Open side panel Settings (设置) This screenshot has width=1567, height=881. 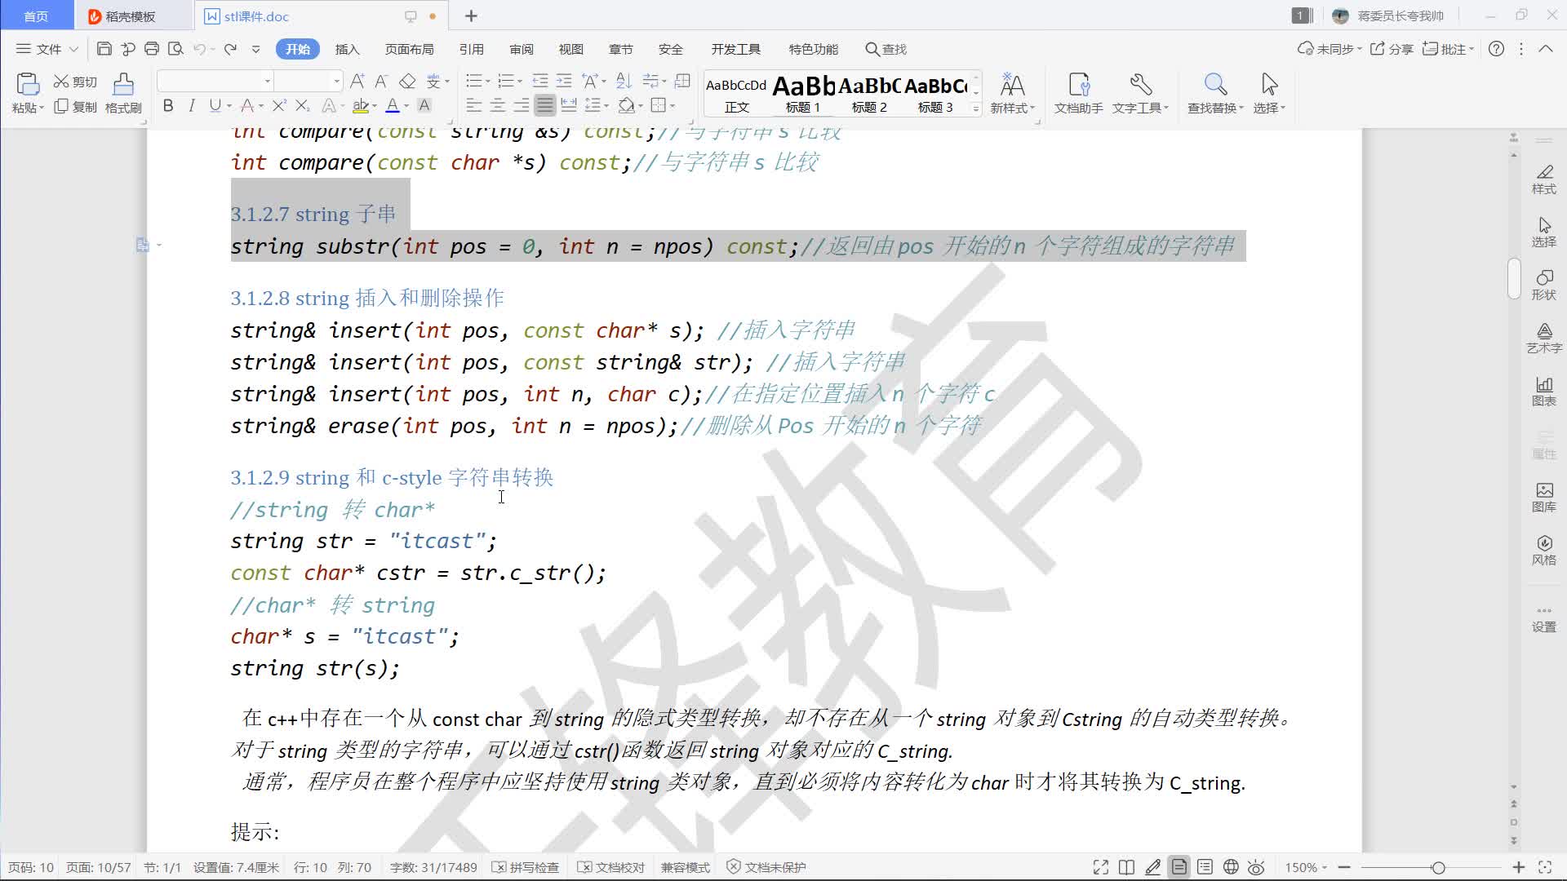point(1543,618)
